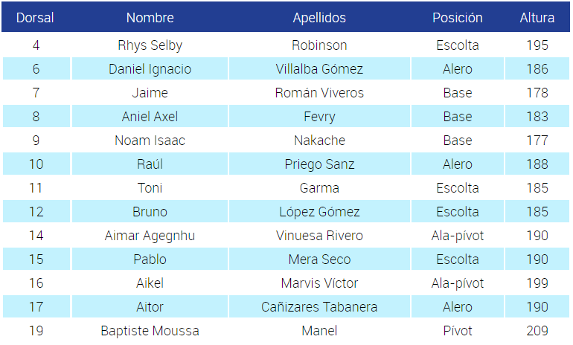Viewport: 573px width, 345px height.
Task: Select surname Villalba Gómez
Action: [319, 68]
